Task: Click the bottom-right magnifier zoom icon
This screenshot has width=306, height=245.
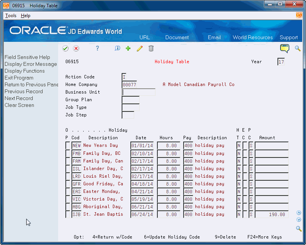Action: point(299,228)
